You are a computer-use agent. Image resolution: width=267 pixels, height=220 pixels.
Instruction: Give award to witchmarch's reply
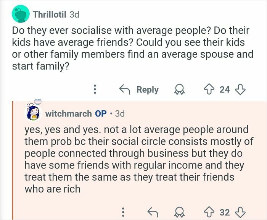pos(180,212)
